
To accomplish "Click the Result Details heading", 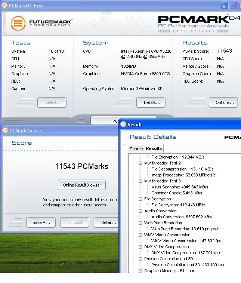I will (x=153, y=137).
